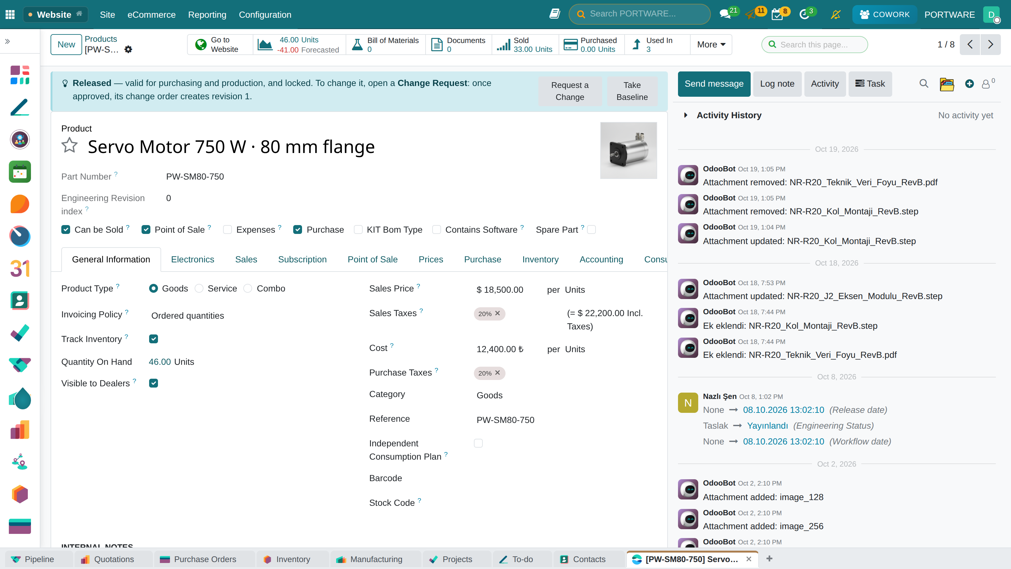
Task: Toggle the Can be Sold checkbox
Action: (x=65, y=229)
